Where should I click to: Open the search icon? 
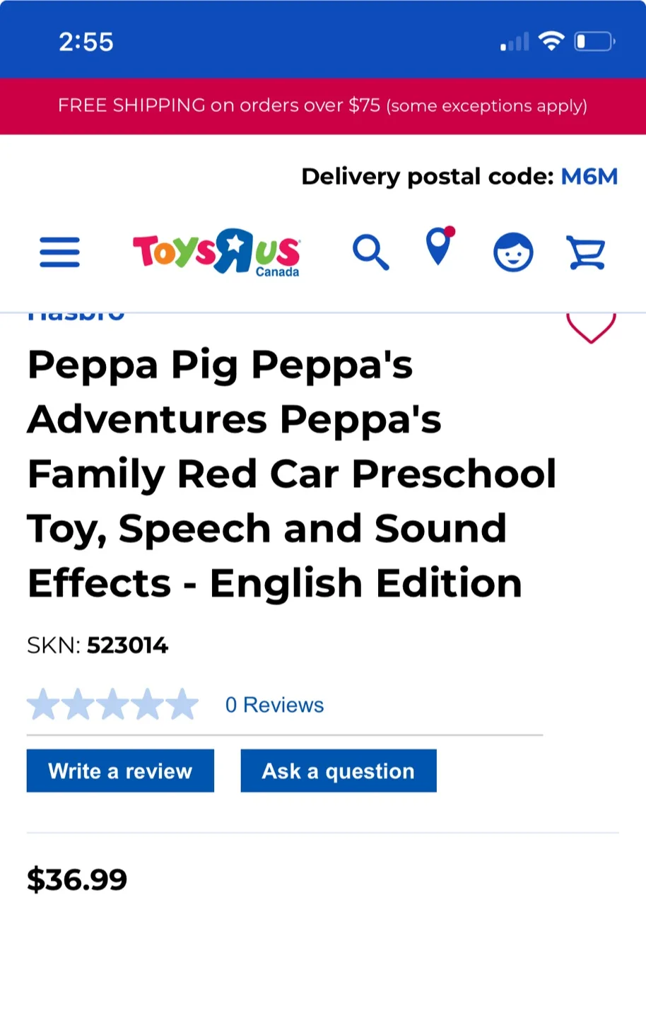(370, 252)
